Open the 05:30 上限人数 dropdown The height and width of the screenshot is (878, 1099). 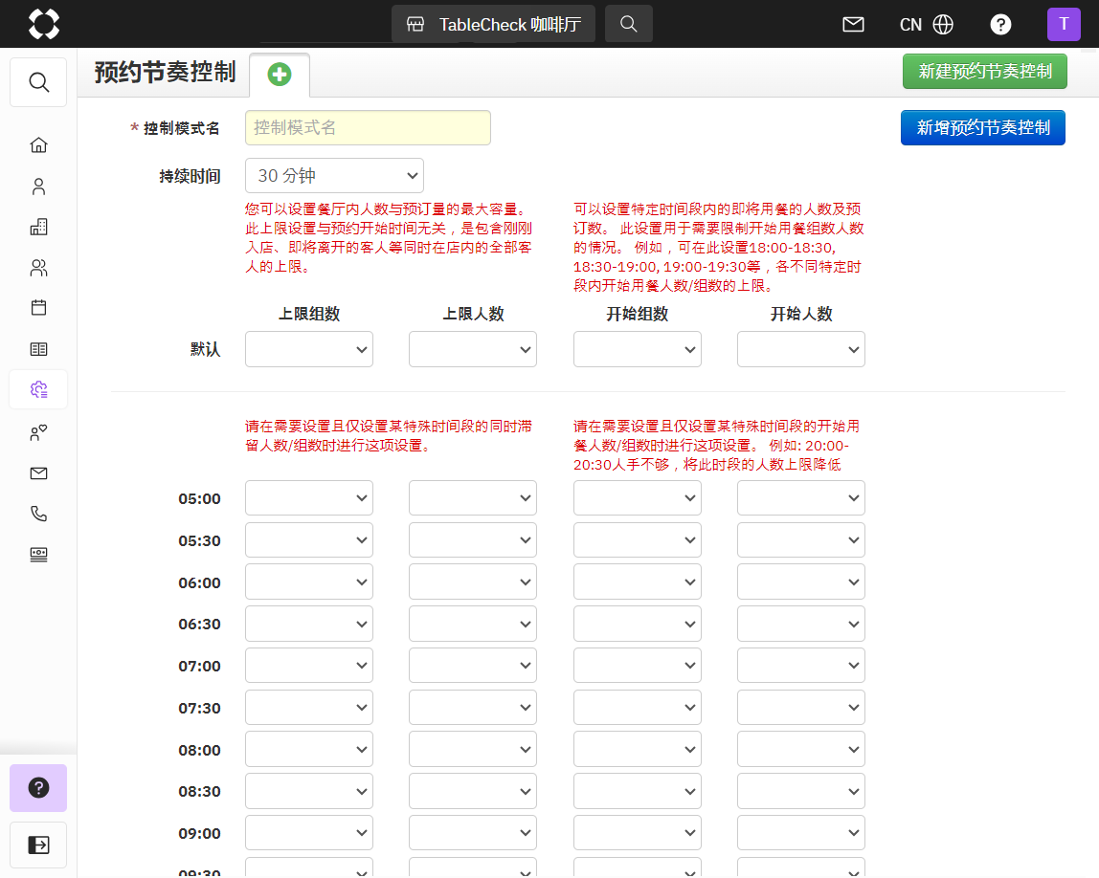click(x=473, y=539)
